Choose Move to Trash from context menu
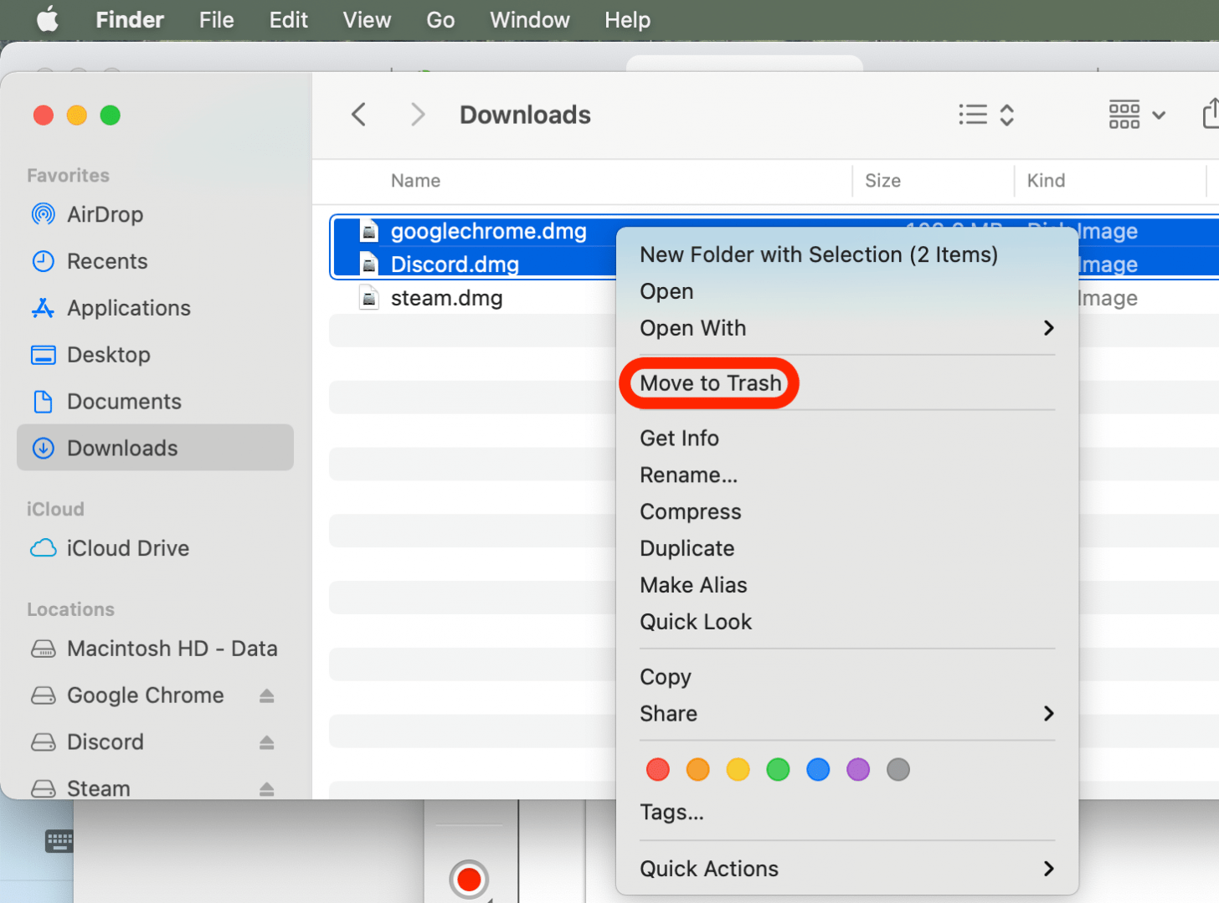This screenshot has width=1219, height=903. point(710,383)
